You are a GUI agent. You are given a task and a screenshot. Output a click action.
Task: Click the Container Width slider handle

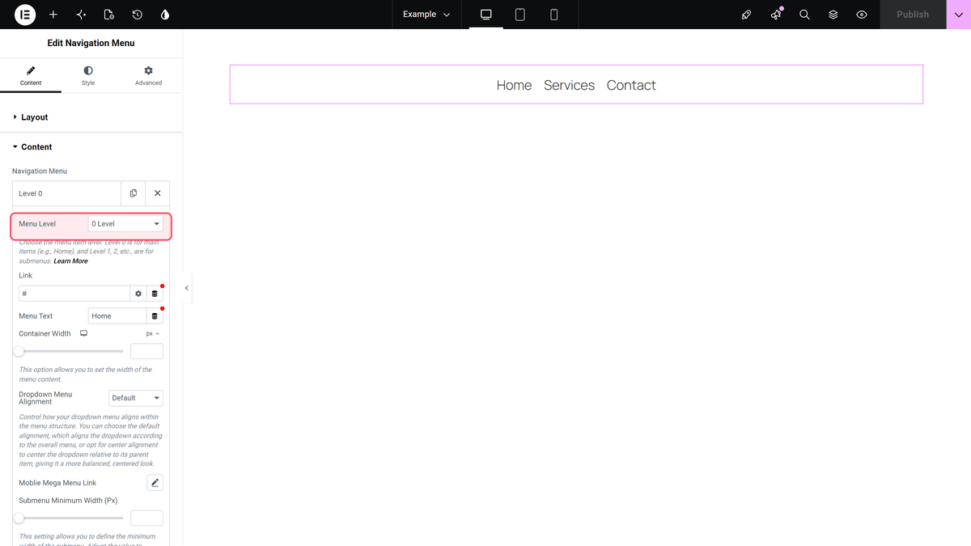(19, 351)
